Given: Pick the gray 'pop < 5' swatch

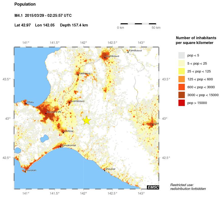Looking at the screenshot, I should [182, 55].
